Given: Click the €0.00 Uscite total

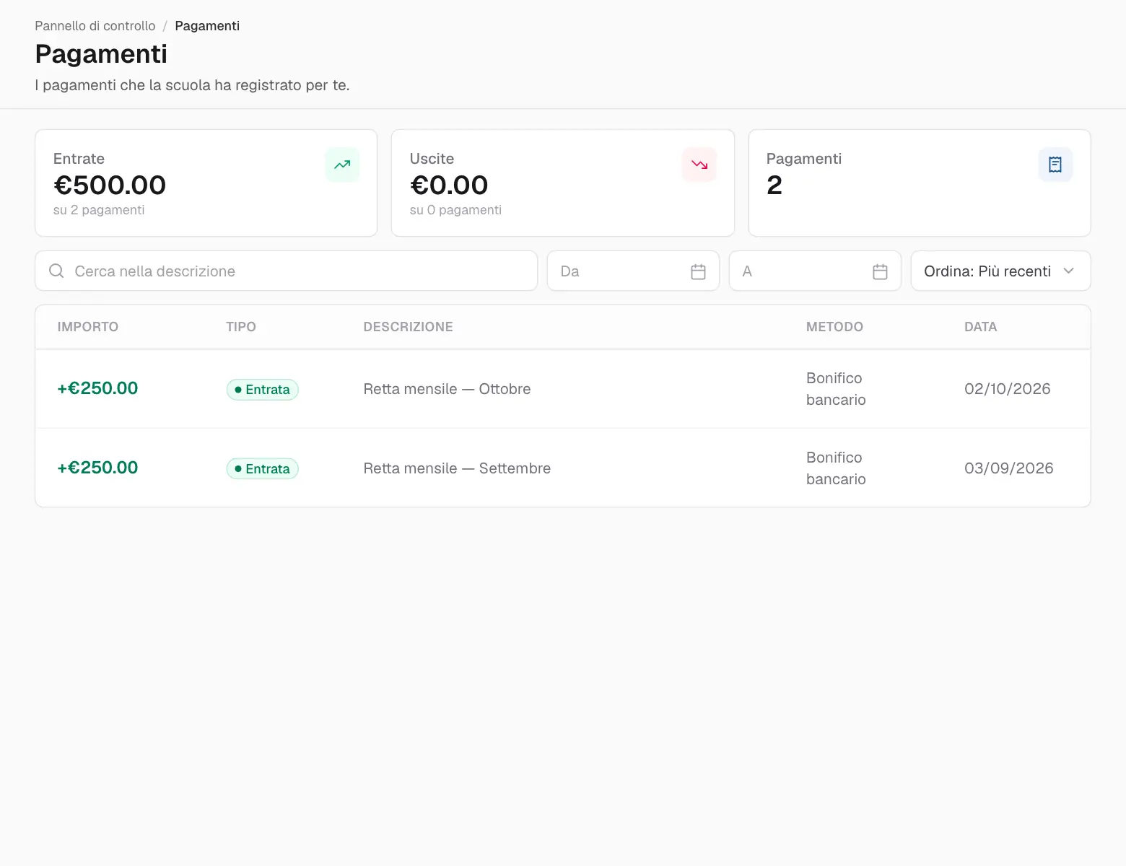Looking at the screenshot, I should pyautogui.click(x=449, y=185).
